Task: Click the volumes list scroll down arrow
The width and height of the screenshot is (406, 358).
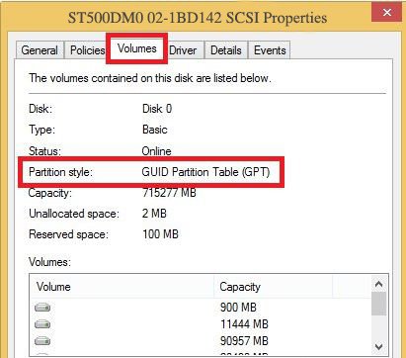Action: click(x=378, y=347)
